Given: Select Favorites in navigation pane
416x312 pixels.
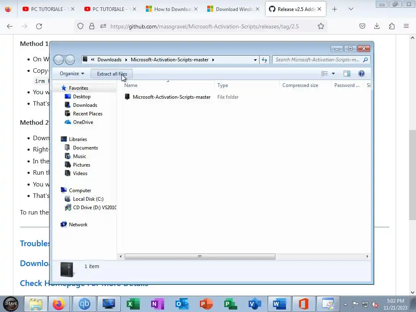Looking at the screenshot, I should tap(78, 88).
